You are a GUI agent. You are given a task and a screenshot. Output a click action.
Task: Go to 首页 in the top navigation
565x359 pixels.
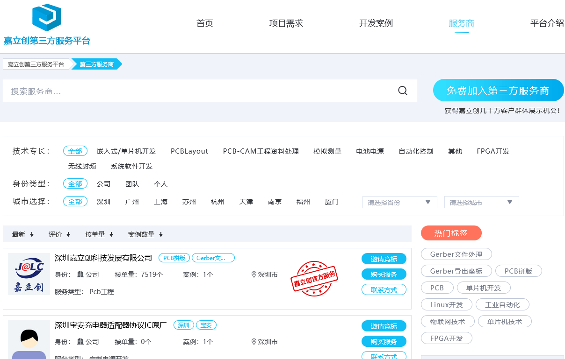click(205, 23)
